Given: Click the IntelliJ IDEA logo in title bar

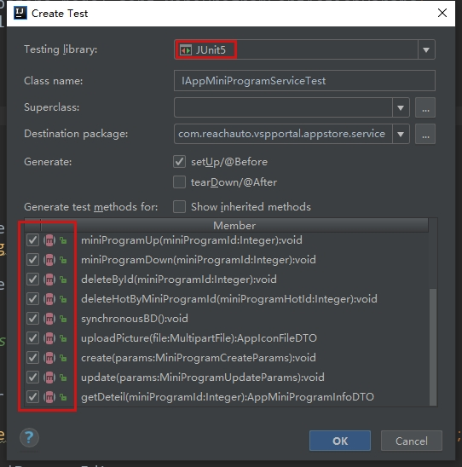Looking at the screenshot, I should click(x=20, y=13).
